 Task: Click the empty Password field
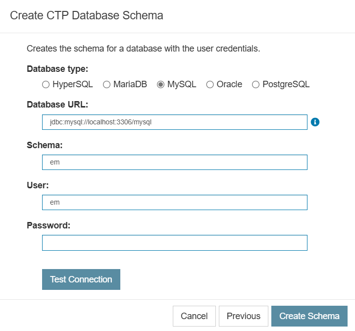point(175,243)
